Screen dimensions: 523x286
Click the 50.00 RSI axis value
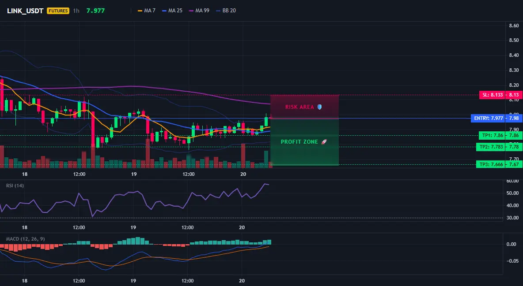(513, 193)
